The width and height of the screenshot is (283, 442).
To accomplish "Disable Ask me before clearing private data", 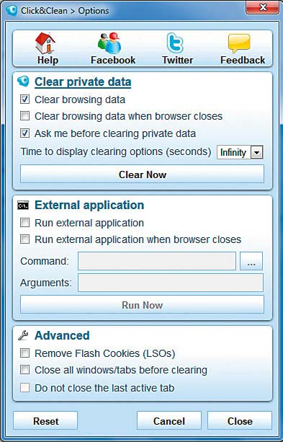I will (24, 133).
